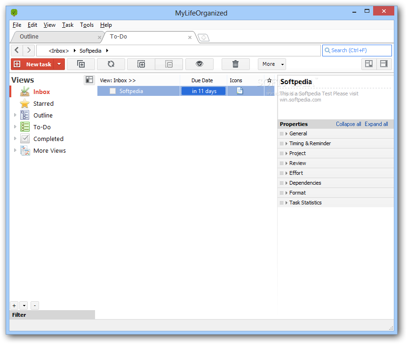Open the Task menu
407x344 pixels.
click(x=68, y=25)
